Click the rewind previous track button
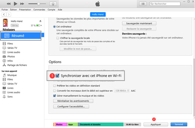The image size is (195, 128). coord(9,4)
